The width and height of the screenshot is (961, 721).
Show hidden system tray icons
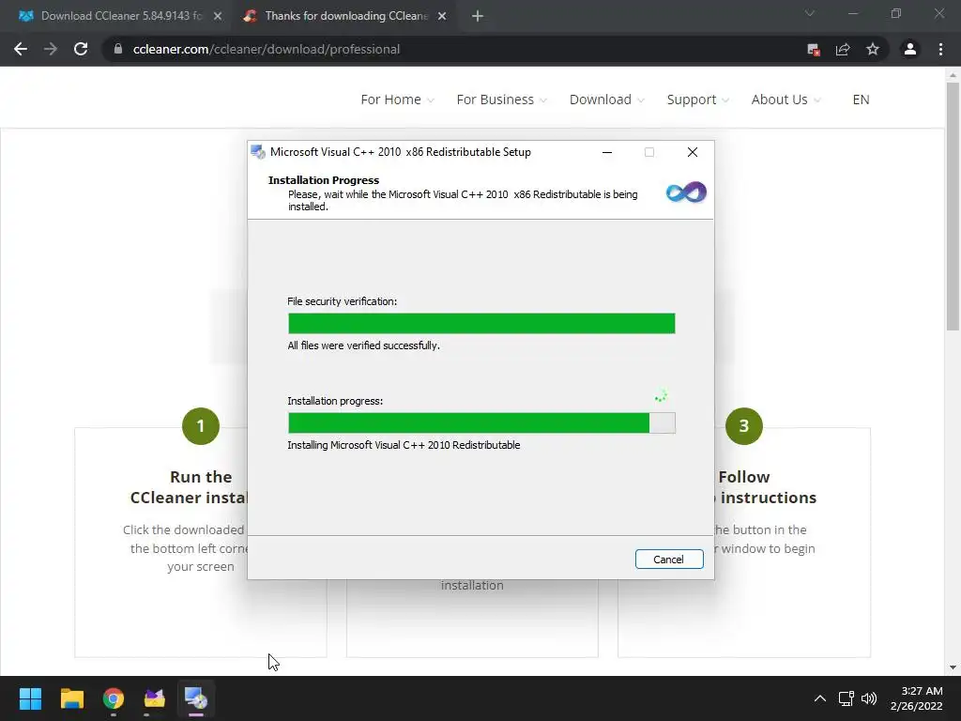pyautogui.click(x=819, y=698)
